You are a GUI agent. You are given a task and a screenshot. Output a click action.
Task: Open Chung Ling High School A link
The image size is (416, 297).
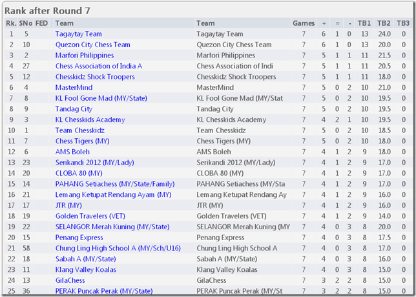click(x=118, y=248)
